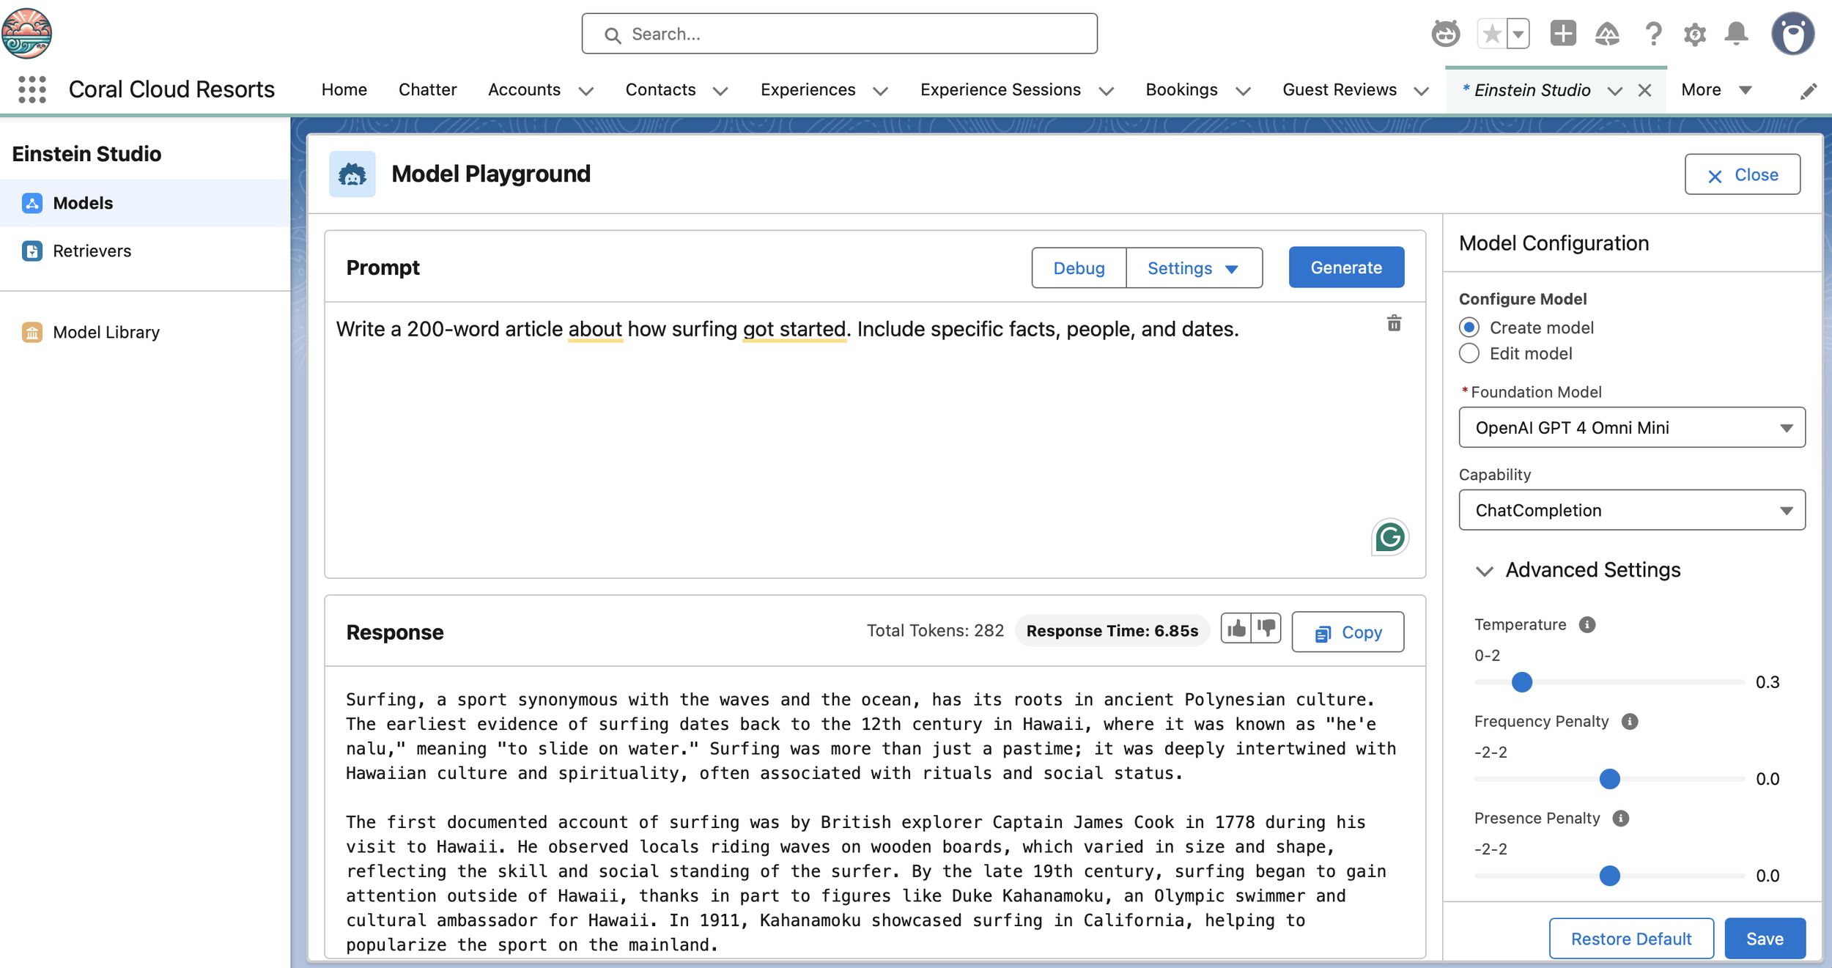Viewport: 1832px width, 968px height.
Task: Click the Generate button
Action: coord(1345,267)
